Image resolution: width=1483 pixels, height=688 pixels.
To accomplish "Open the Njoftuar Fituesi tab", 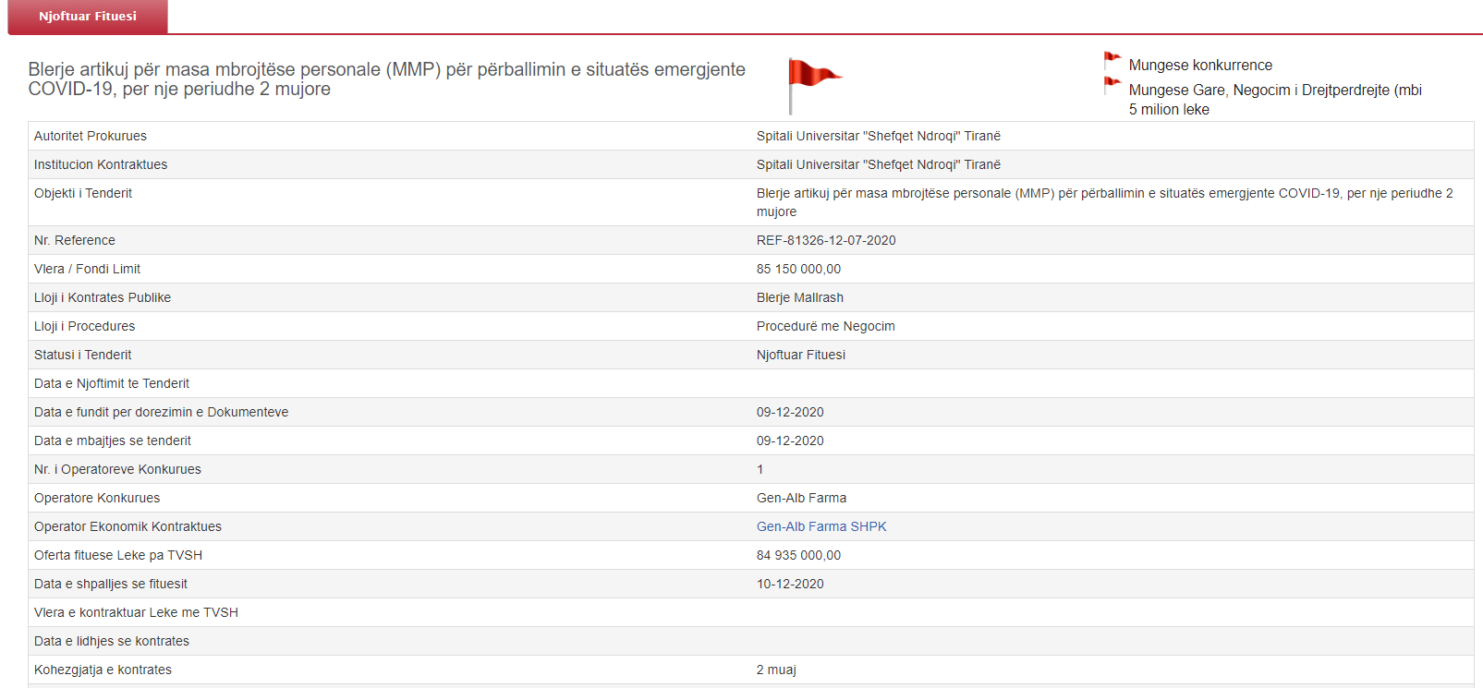I will 88,17.
